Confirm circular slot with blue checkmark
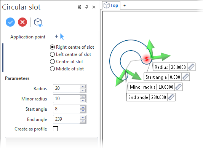The height and width of the screenshot is (148, 203). 10,22
